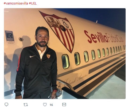Image resolution: width=128 pixels, height=108 pixels.
Task: Click the like count showing 16
Action: 51,105
